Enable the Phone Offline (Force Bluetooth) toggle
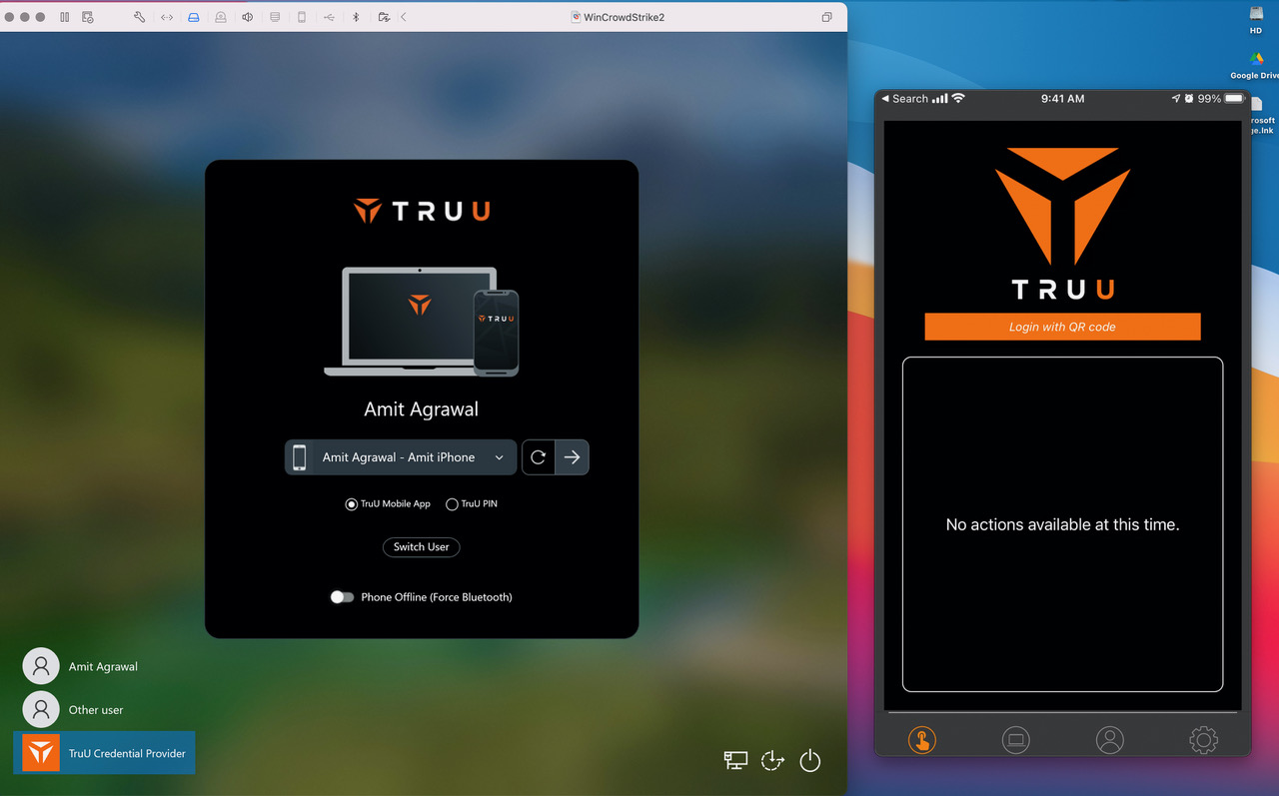 pos(342,596)
